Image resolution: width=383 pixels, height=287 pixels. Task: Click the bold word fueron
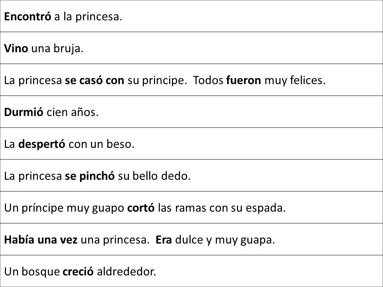[243, 80]
